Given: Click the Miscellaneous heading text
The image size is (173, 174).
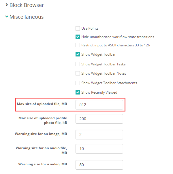Looking at the screenshot, I should [x=27, y=17].
